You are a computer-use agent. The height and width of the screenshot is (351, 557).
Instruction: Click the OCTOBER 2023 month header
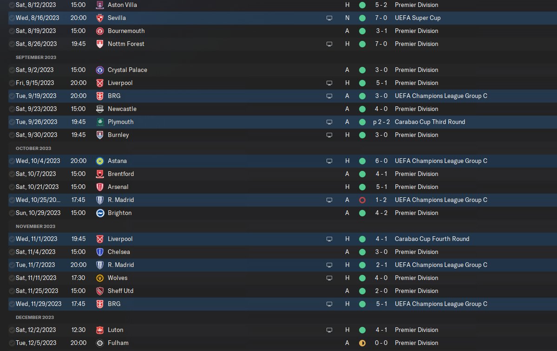coord(33,149)
